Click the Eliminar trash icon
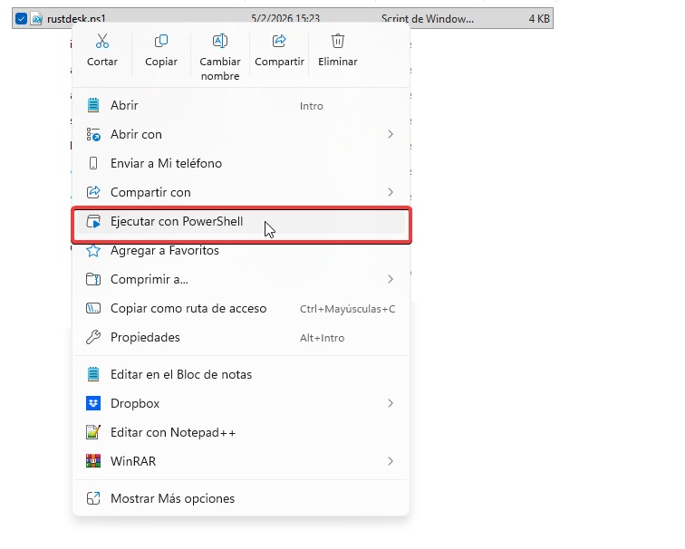The image size is (685, 549). (x=338, y=41)
